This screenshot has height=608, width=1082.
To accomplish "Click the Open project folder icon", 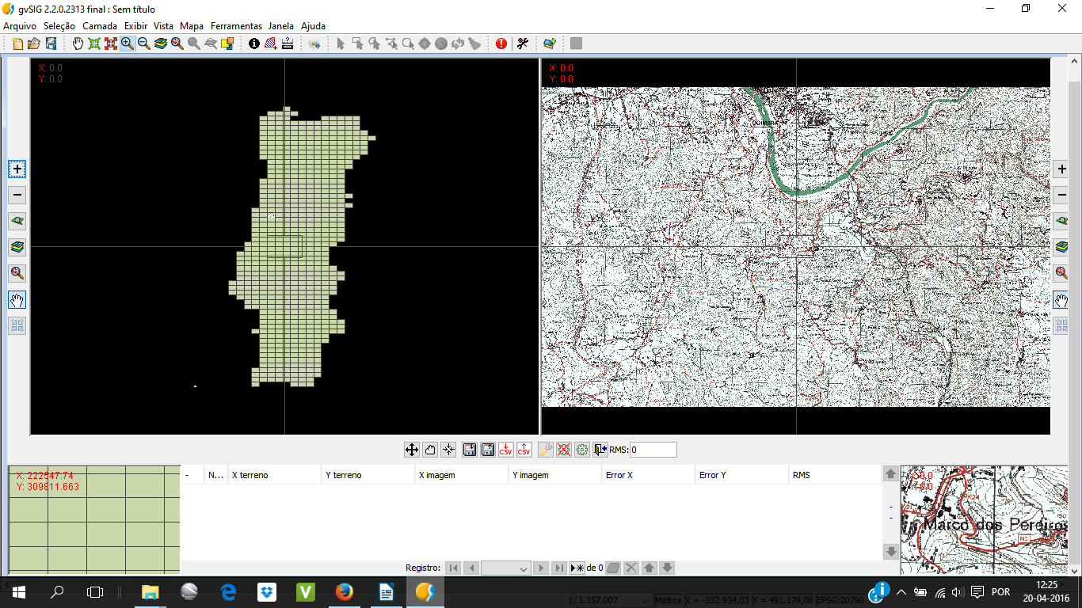I will [x=34, y=44].
